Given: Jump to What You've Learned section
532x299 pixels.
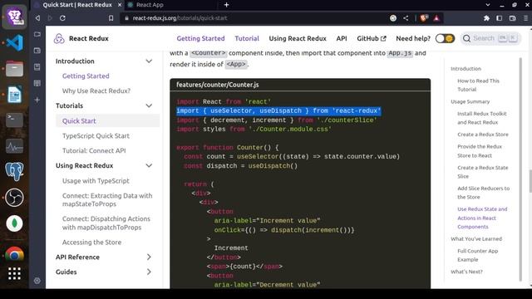Looking at the screenshot, I should point(476,239).
